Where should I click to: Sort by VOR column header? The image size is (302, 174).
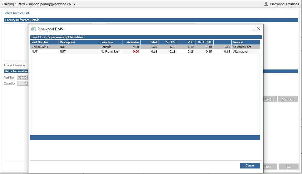(x=186, y=42)
